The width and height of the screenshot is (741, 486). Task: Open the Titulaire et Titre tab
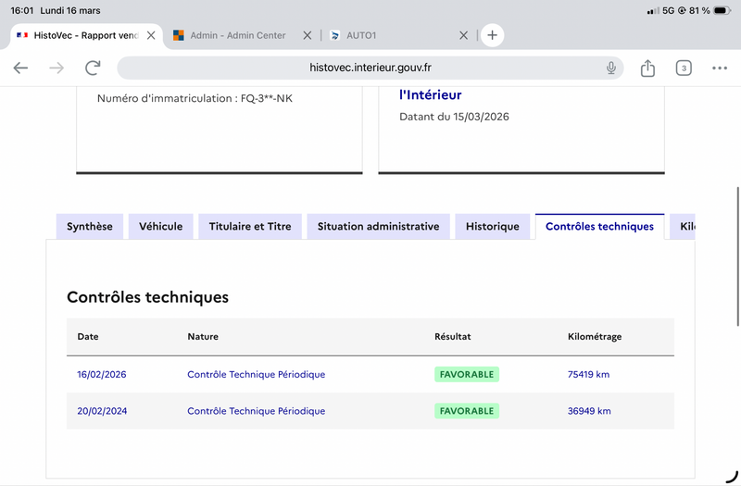coord(250,227)
